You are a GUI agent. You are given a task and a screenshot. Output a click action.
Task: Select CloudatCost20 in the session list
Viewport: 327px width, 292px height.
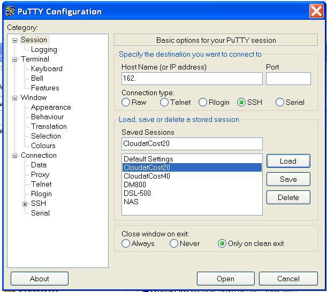coord(192,167)
